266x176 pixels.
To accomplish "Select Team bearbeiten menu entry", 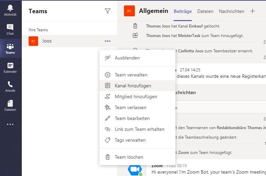I will 137,118.
